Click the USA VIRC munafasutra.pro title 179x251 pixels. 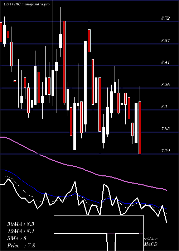(26, 4)
